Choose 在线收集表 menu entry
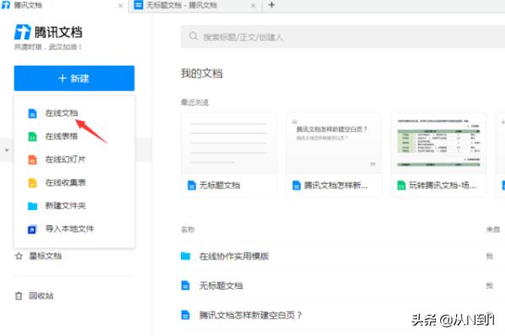 click(66, 182)
